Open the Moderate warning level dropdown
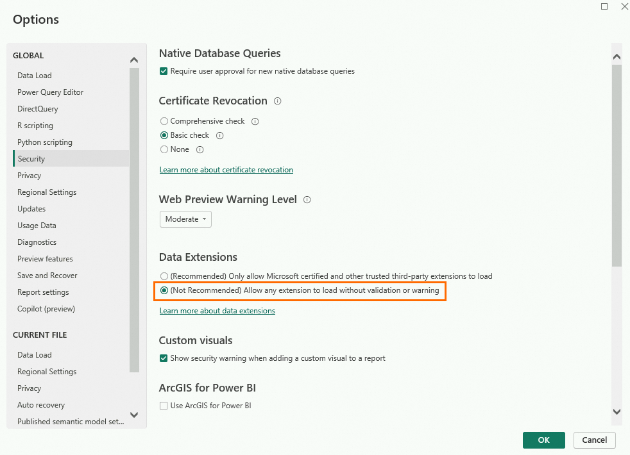The image size is (630, 455). coord(185,219)
